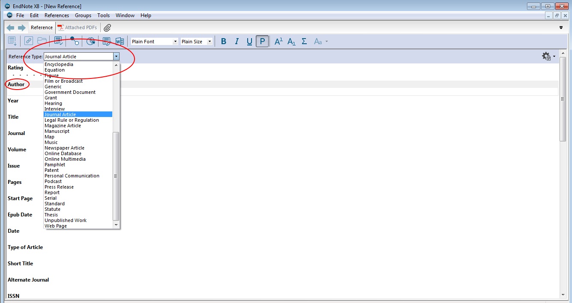Select Personal Communication reference type
This screenshot has height=303, width=572.
coord(72,176)
